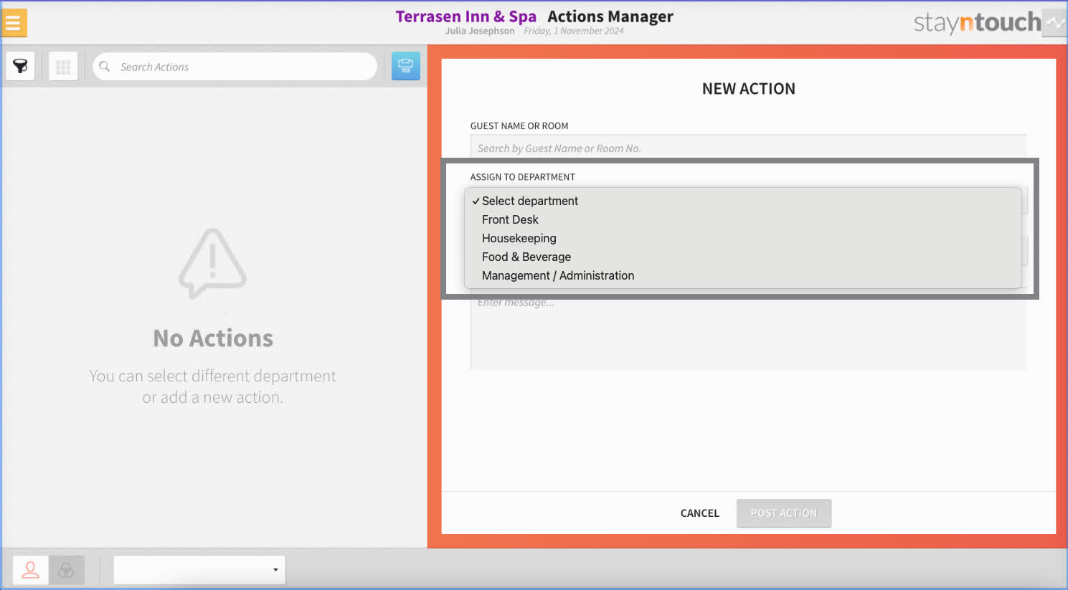Viewport: 1068px width, 590px height.
Task: Click the activity icon beside stayntouch logo
Action: click(x=1055, y=22)
